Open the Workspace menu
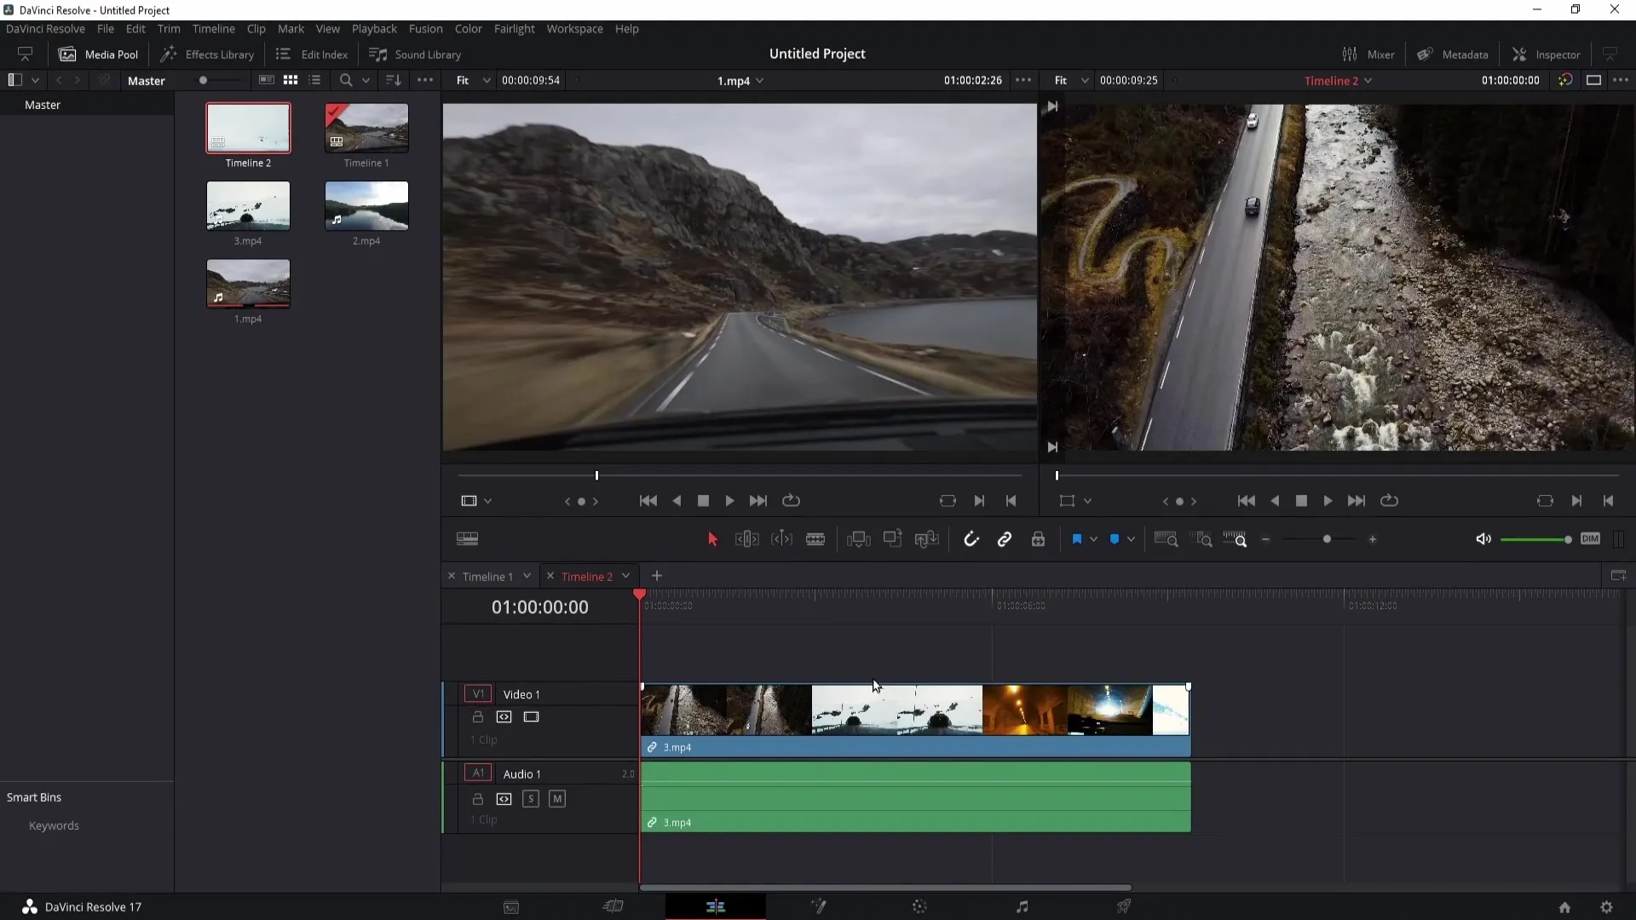1636x920 pixels. click(x=574, y=29)
